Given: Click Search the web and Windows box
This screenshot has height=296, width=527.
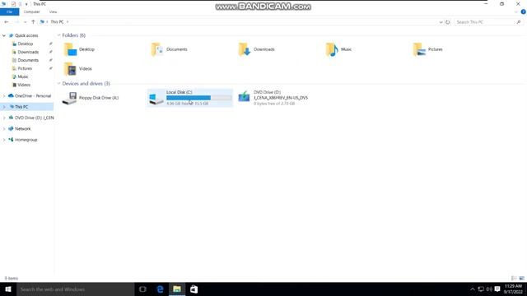Looking at the screenshot, I should [75, 289].
